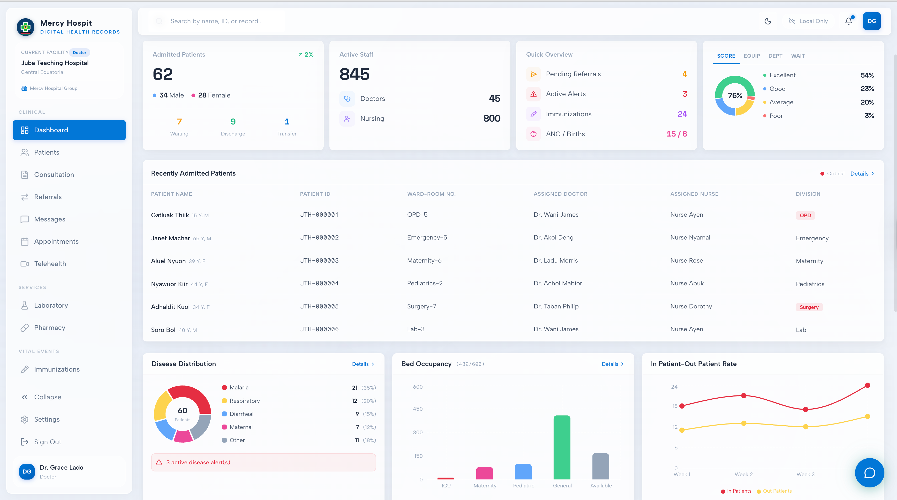Click the ANC / Births icon

(533, 134)
